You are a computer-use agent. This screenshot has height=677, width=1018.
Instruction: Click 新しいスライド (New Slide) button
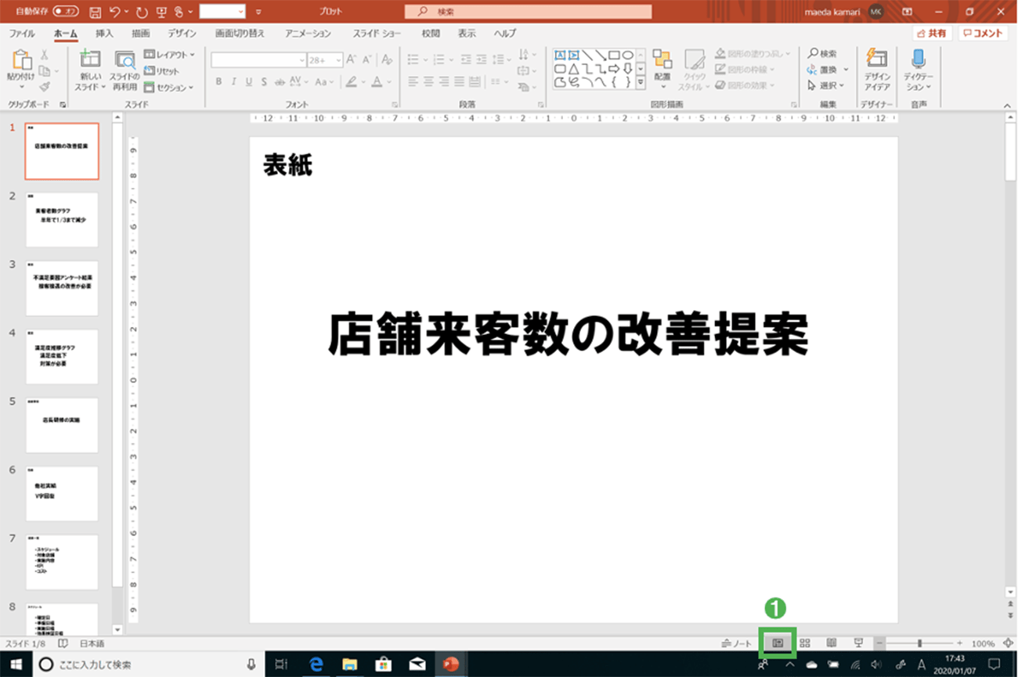[x=90, y=70]
